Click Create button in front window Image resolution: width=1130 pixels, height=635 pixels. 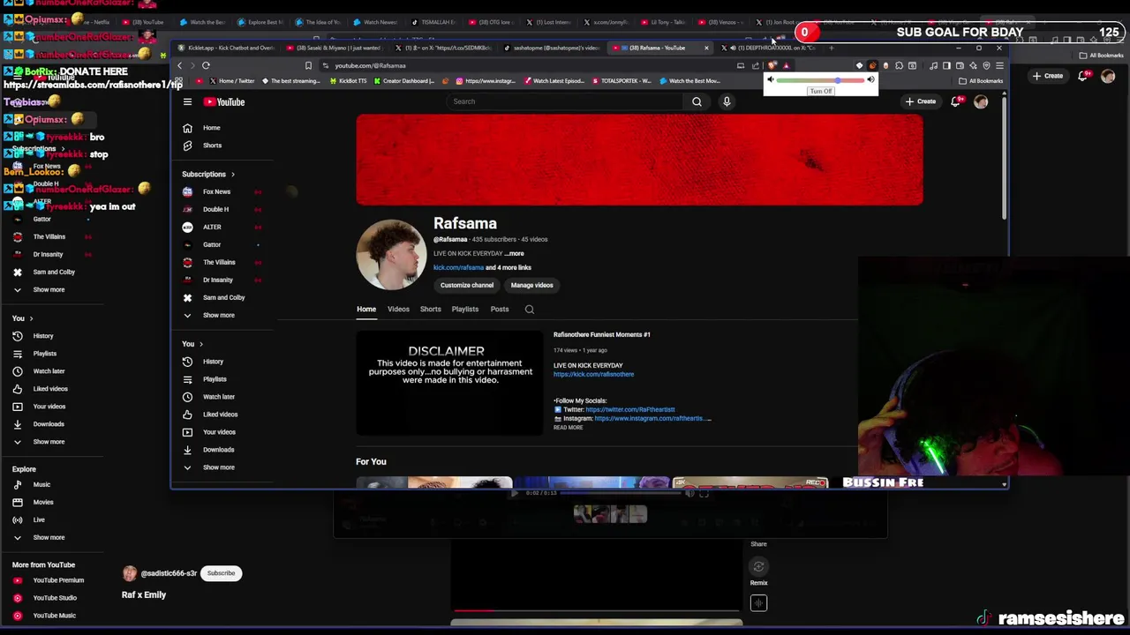921,101
